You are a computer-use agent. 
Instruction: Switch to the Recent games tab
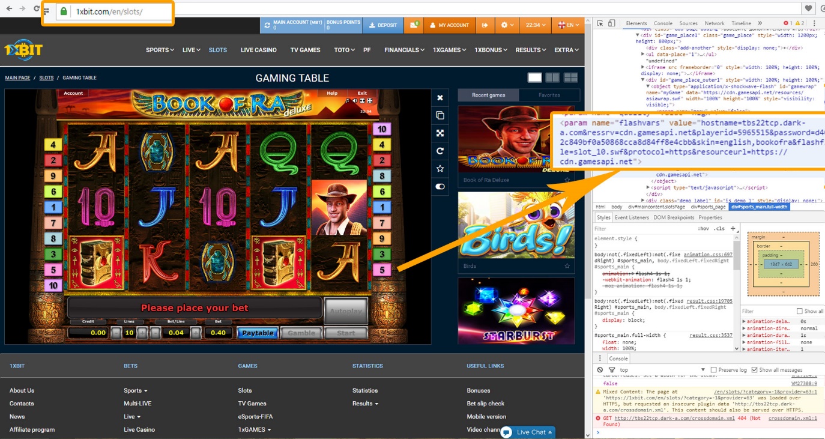pos(489,95)
